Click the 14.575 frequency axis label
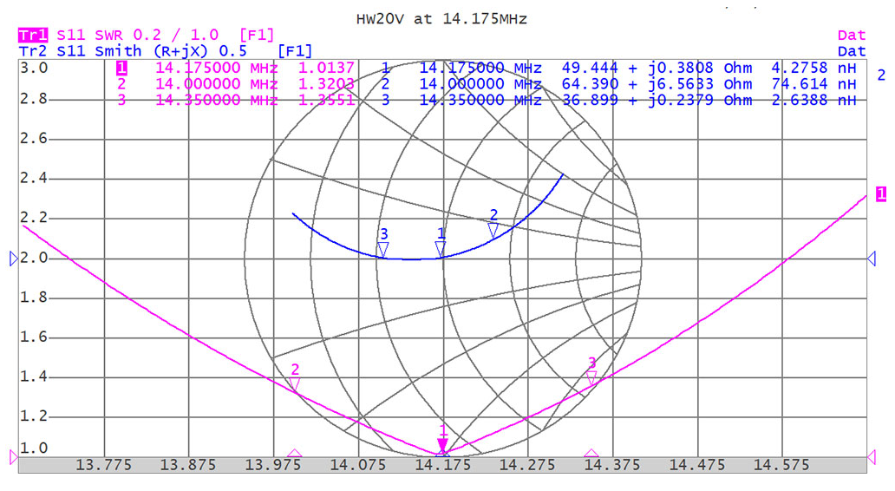The image size is (895, 491). tap(781, 465)
